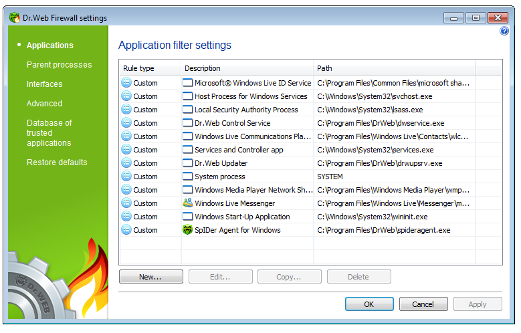
Task: Click app window icon beside System process
Action: (x=188, y=176)
